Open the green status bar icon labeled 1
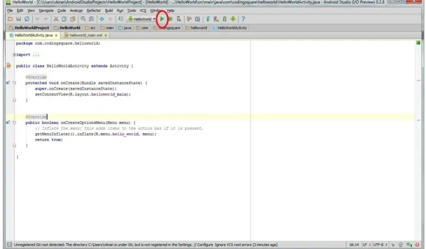Screen dimensions: 426x249 pyautogui.click(x=409, y=244)
